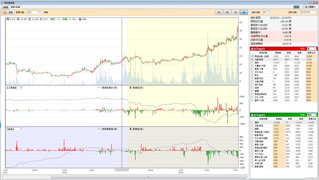Set chart range to 1年
This screenshot has height=180, width=319.
pyautogui.click(x=236, y=12)
